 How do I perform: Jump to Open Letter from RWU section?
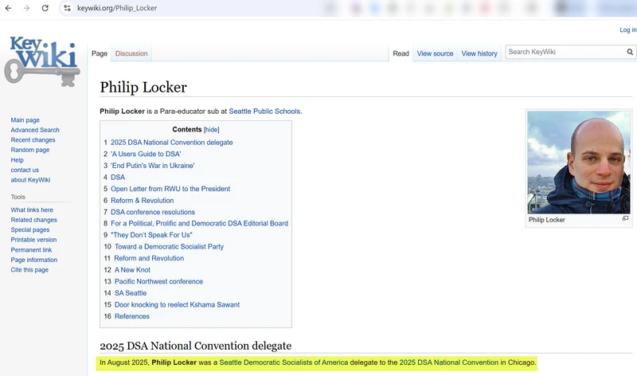pyautogui.click(x=170, y=189)
